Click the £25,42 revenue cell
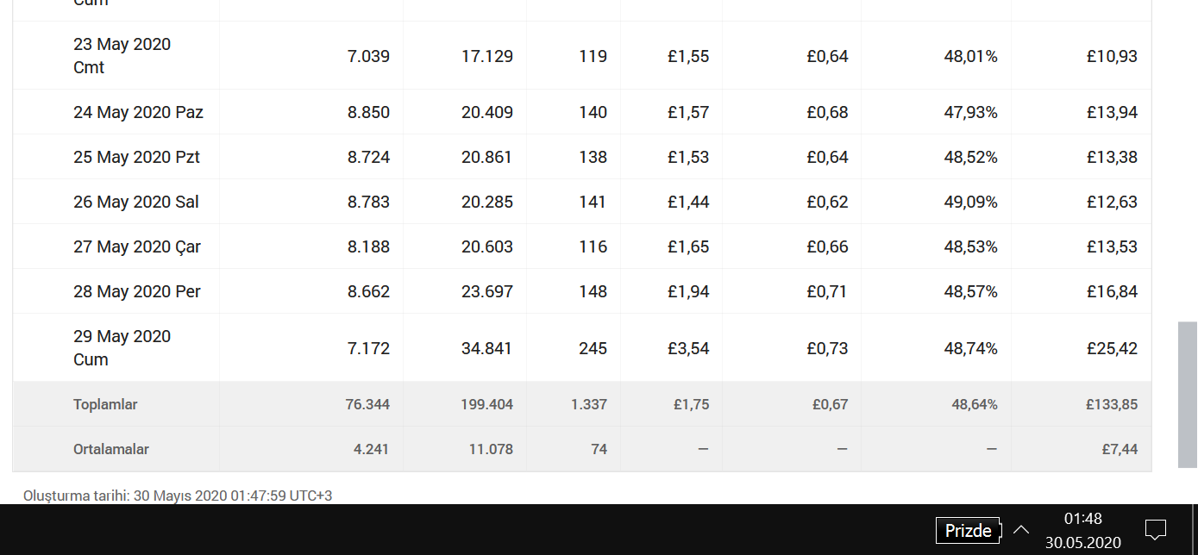1198x555 pixels. pyautogui.click(x=1112, y=348)
